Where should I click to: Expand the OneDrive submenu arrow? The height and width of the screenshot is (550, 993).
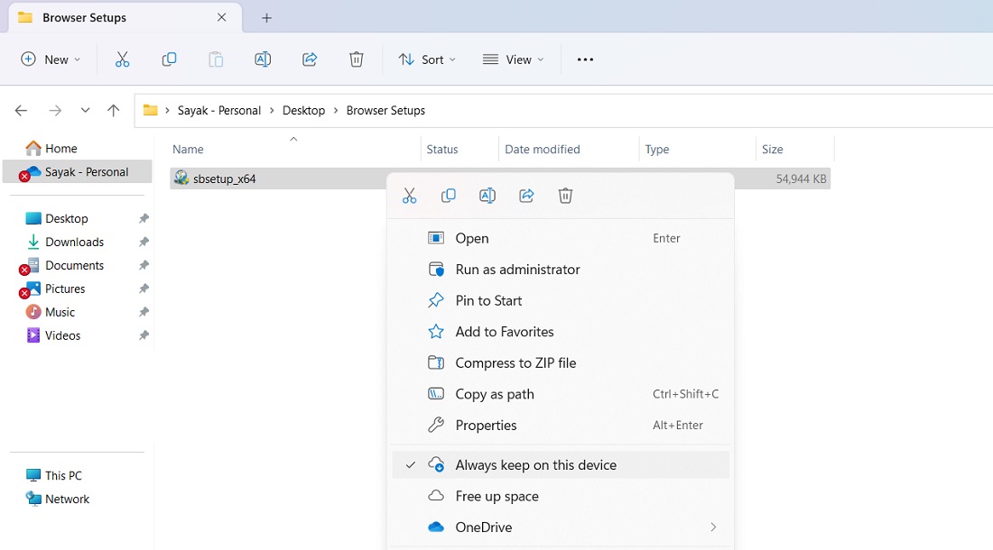pos(712,527)
